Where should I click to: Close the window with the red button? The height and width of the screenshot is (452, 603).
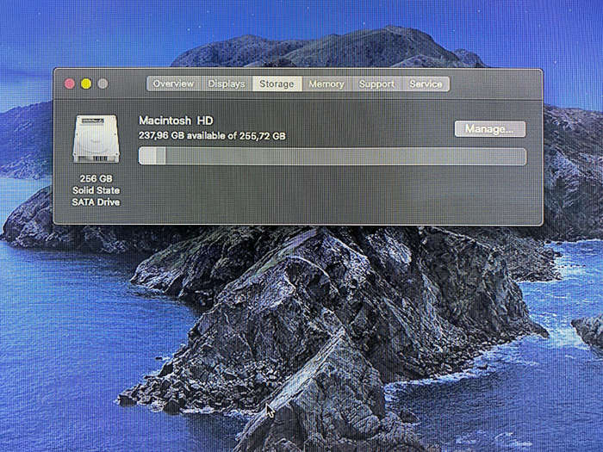point(70,84)
